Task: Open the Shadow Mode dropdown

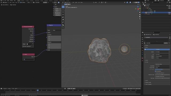Action: (162, 68)
